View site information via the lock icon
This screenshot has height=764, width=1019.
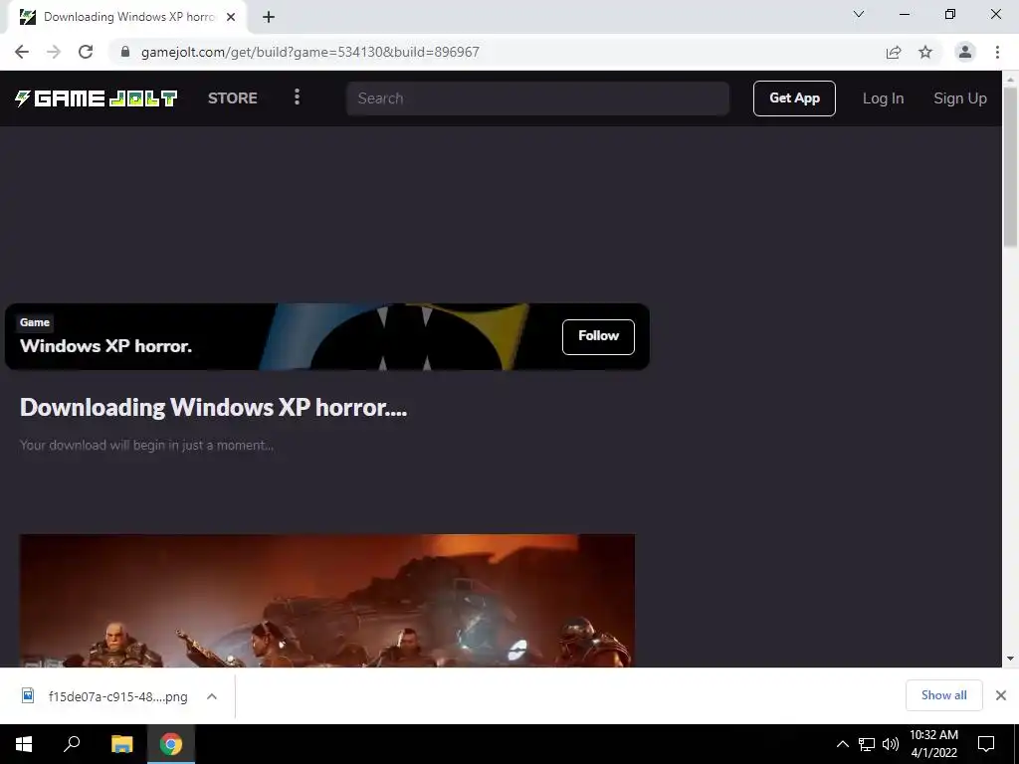pos(125,52)
